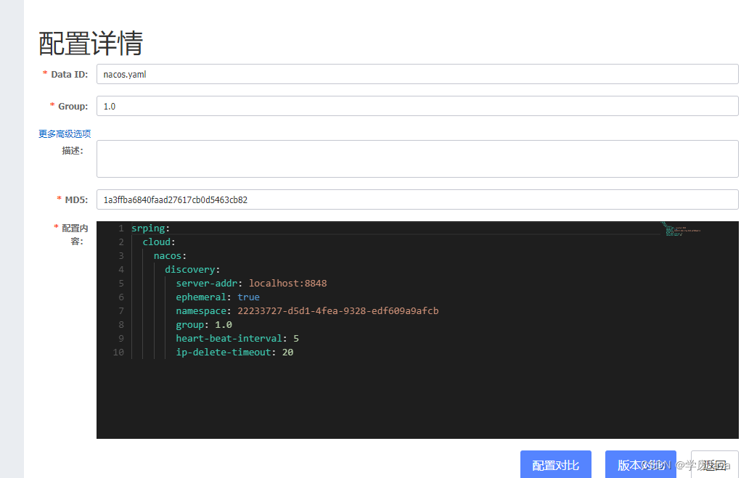Click the namespace UUID value 22233727-d5d1-4fea-9328-edf609a9afcb
The image size is (741, 478).
(338, 310)
